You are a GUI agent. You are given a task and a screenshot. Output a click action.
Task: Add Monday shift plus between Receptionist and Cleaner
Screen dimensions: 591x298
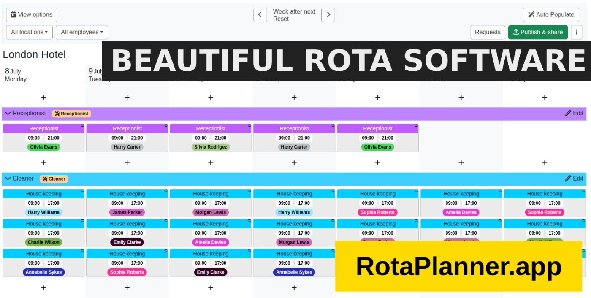click(43, 163)
